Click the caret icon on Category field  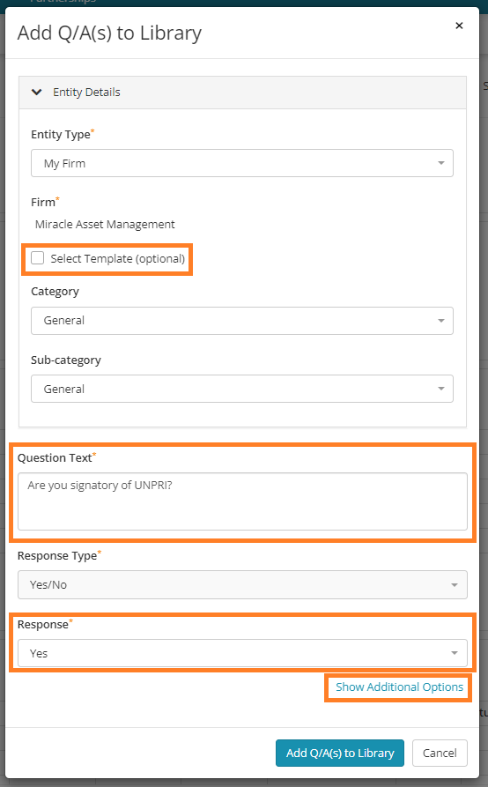440,321
